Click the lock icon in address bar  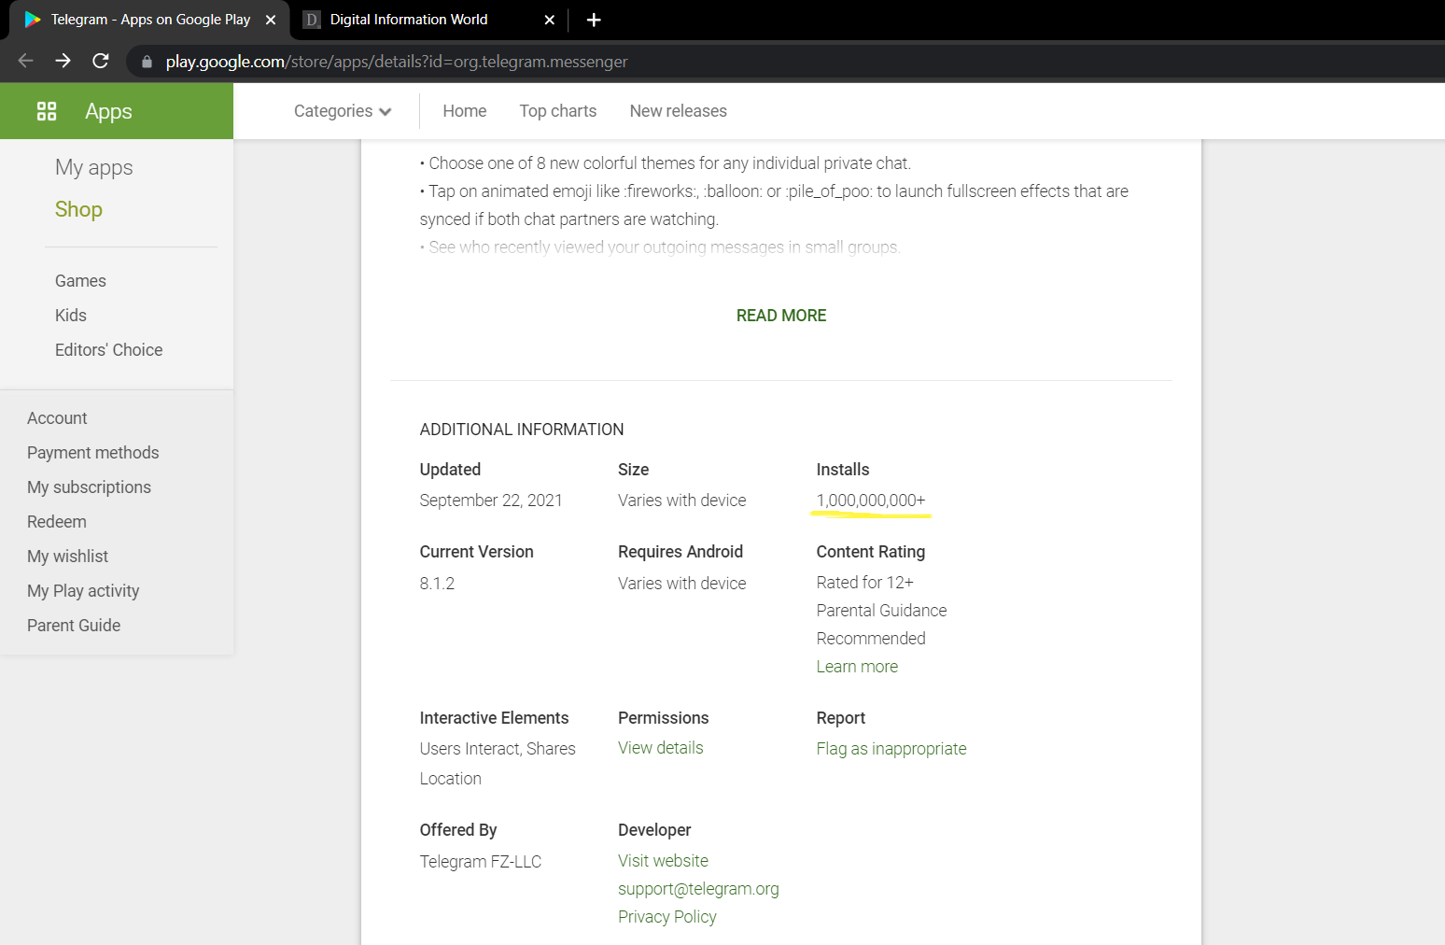[x=147, y=62]
